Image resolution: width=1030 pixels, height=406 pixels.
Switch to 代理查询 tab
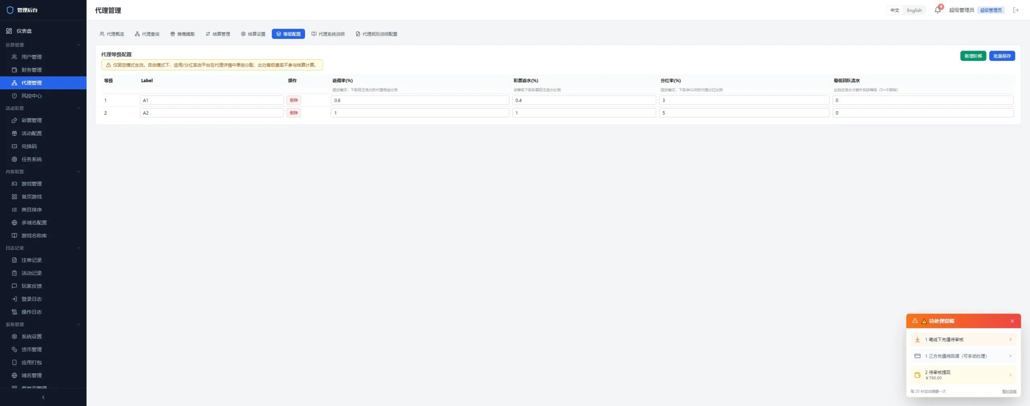click(147, 34)
